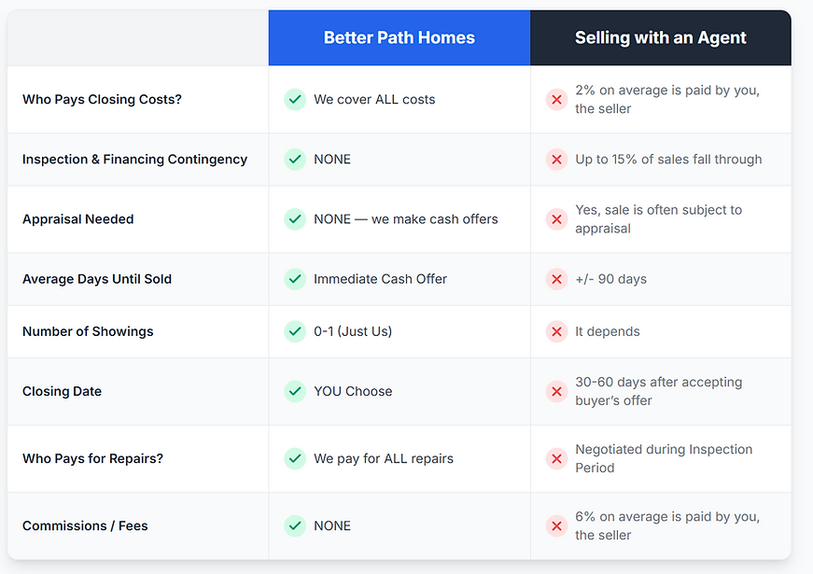Image resolution: width=813 pixels, height=574 pixels.
Task: Click the red X beside "2% on average" text
Action: coord(556,99)
